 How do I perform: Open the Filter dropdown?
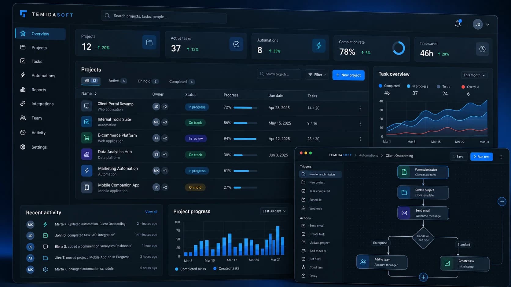coord(317,74)
